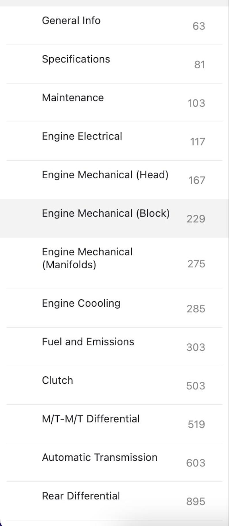Navigate to Engine Coooling chapter

click(x=81, y=303)
